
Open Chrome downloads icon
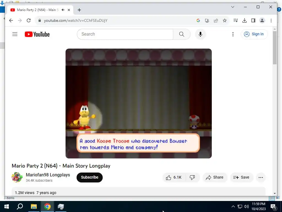tap(245, 20)
